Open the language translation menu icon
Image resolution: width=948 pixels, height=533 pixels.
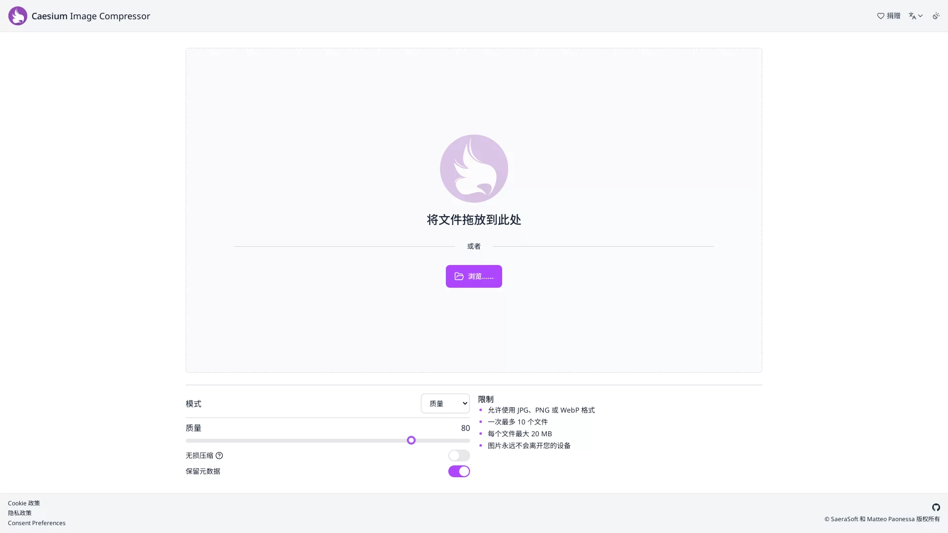coord(912,16)
